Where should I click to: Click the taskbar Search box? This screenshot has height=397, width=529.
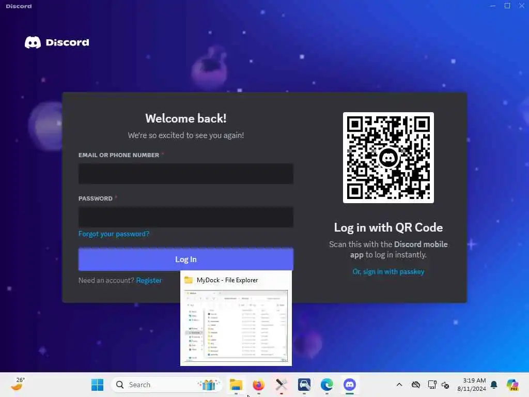[x=167, y=385]
